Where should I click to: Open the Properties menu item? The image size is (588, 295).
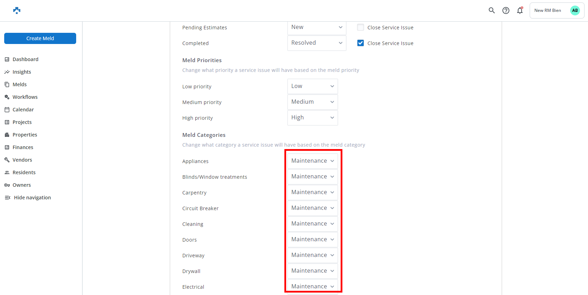[x=24, y=135]
